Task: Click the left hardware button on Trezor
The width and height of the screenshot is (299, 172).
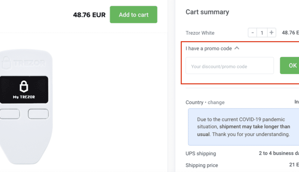Action: point(10,114)
